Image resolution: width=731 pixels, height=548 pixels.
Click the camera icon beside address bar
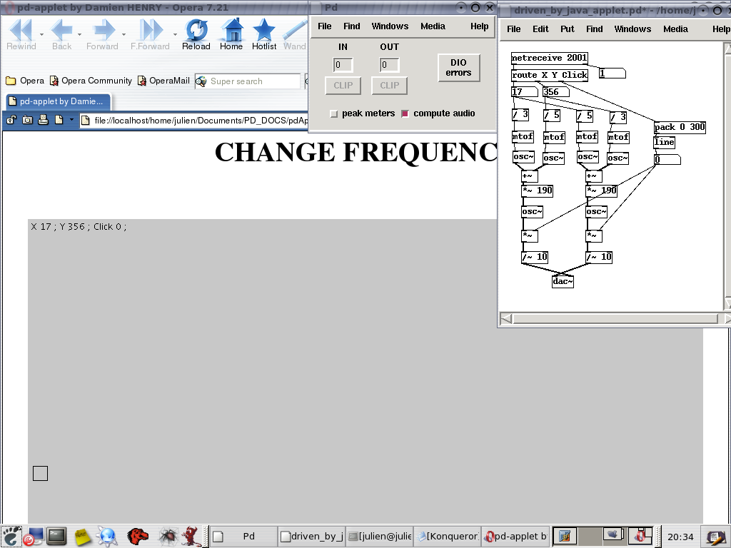point(28,120)
